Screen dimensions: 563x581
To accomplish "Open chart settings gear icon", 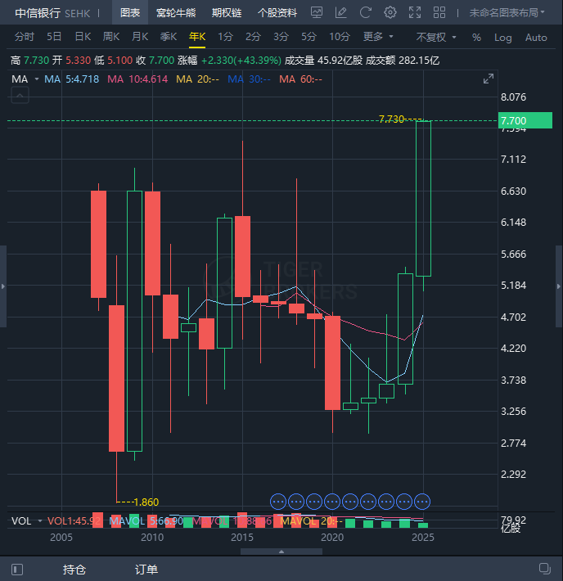I will click(390, 12).
